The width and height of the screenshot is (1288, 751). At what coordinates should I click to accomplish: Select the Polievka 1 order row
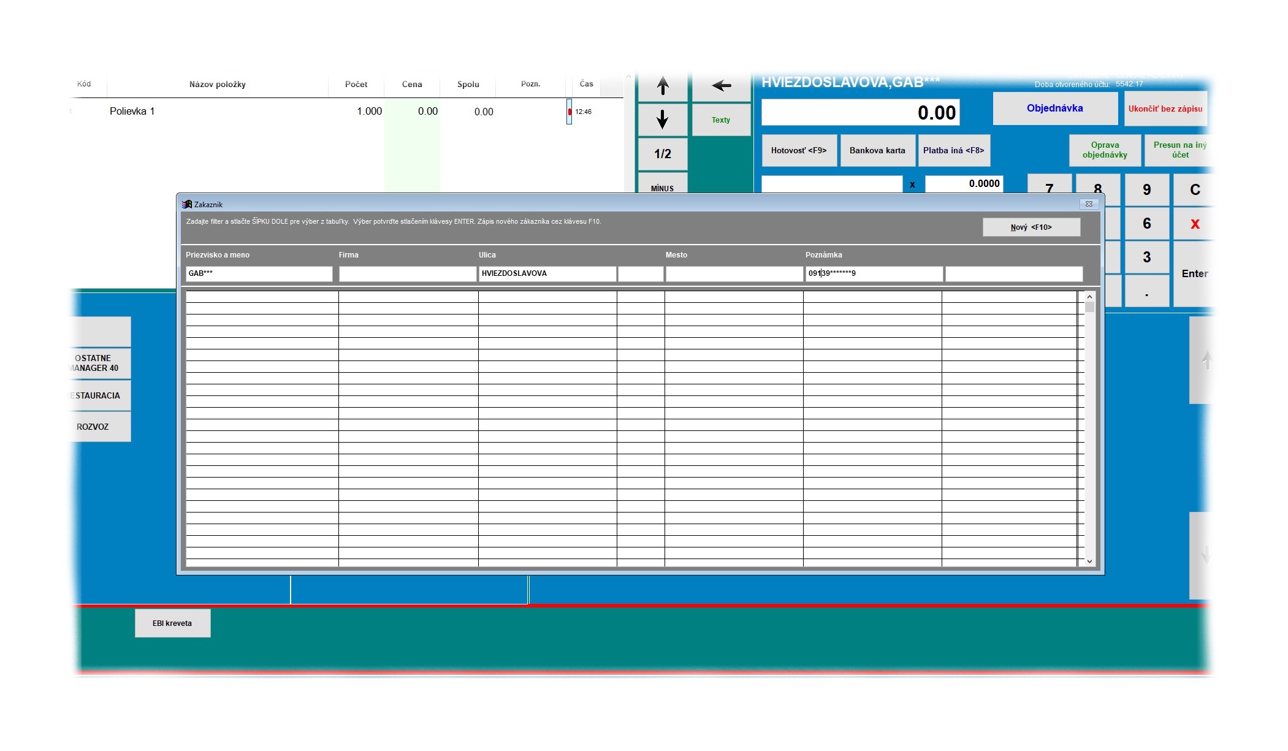click(x=346, y=112)
